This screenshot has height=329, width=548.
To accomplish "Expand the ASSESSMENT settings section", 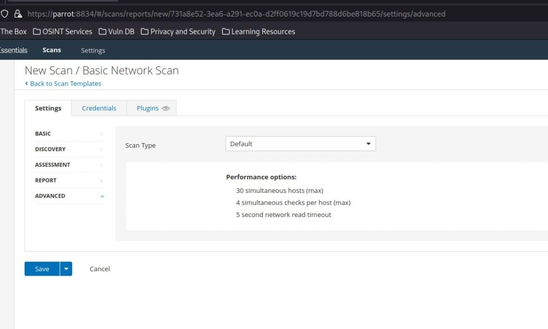I will point(69,165).
